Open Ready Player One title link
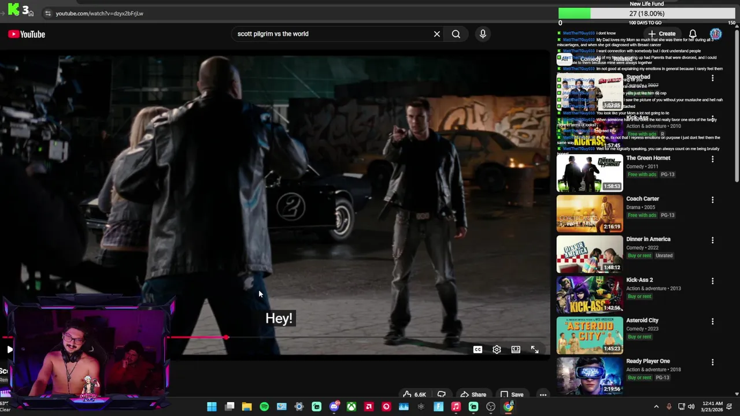740x416 pixels. click(648, 361)
